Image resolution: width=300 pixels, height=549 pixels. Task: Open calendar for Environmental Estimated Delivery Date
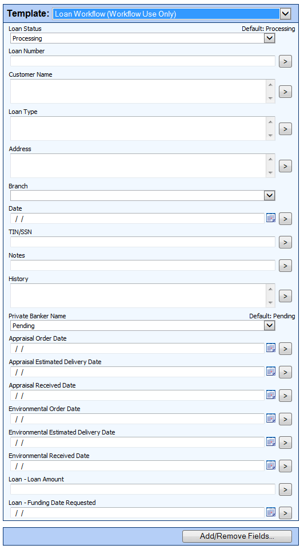tap(271, 442)
